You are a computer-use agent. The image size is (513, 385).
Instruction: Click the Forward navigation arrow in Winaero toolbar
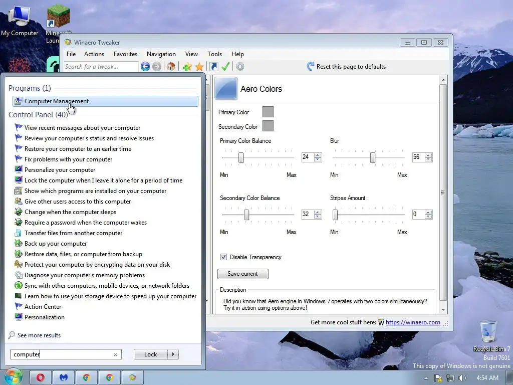[157, 67]
